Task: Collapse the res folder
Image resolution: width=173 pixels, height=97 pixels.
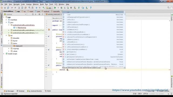Action: 6,35
